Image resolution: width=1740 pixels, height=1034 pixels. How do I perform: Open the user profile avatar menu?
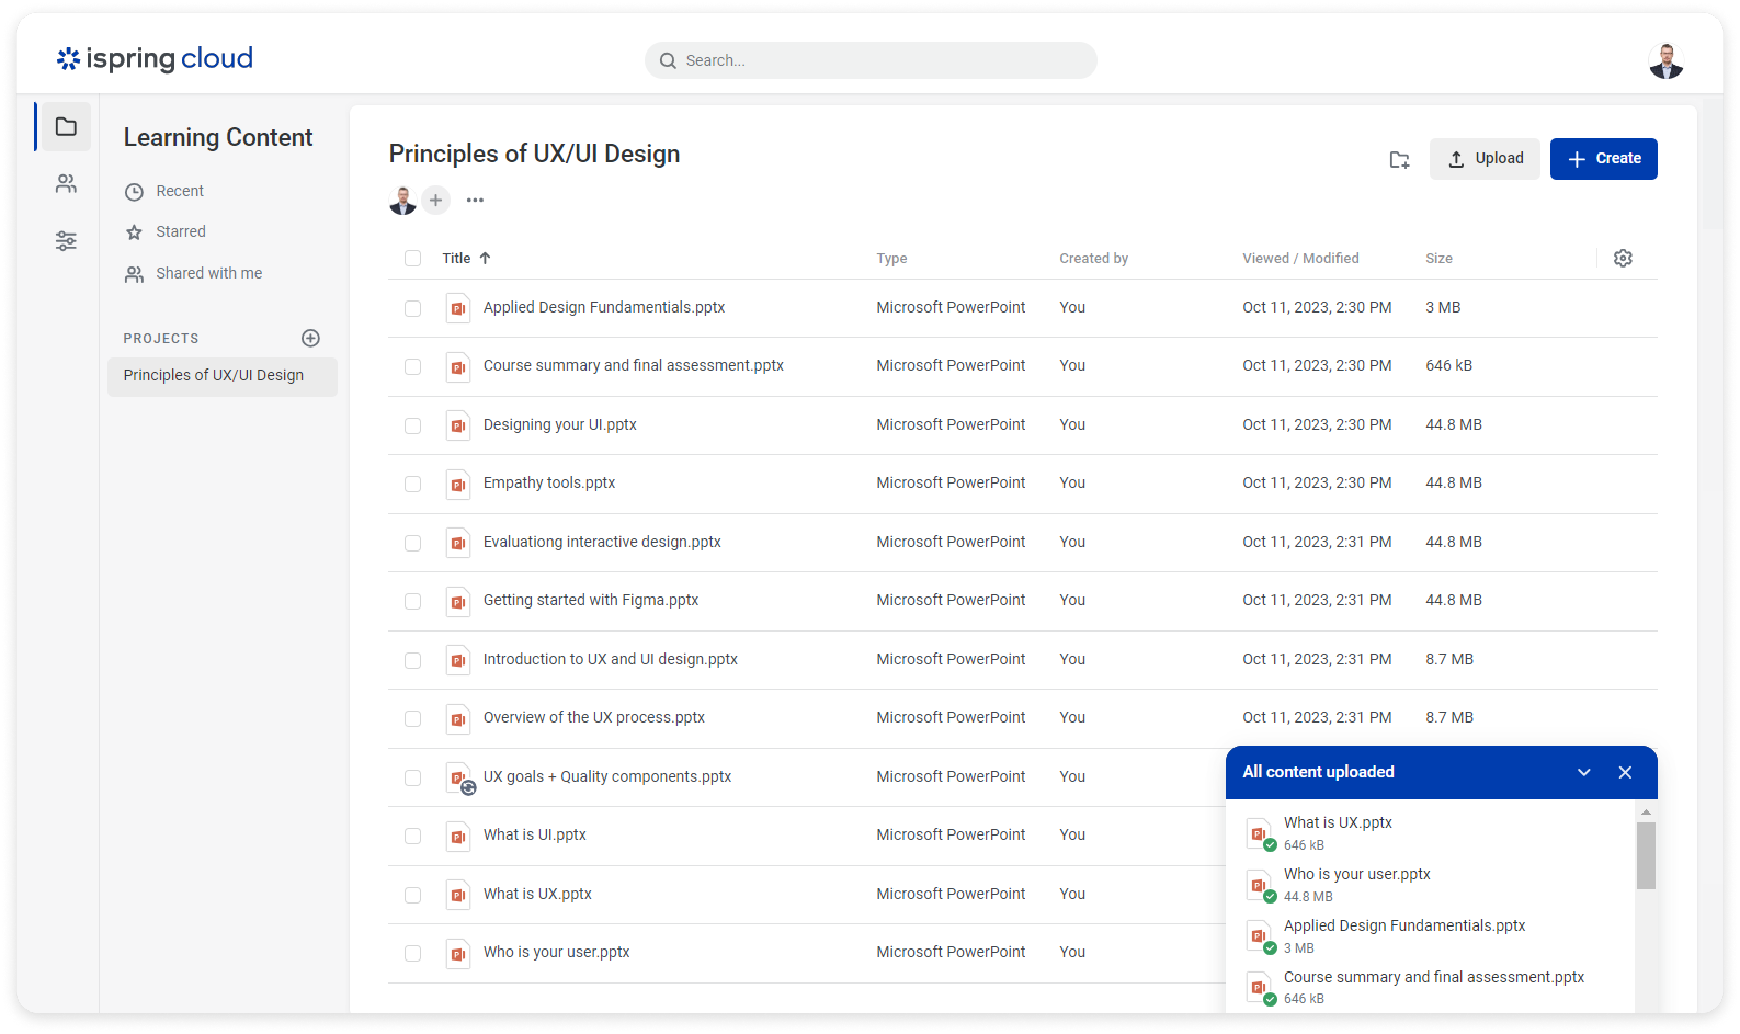[1666, 61]
